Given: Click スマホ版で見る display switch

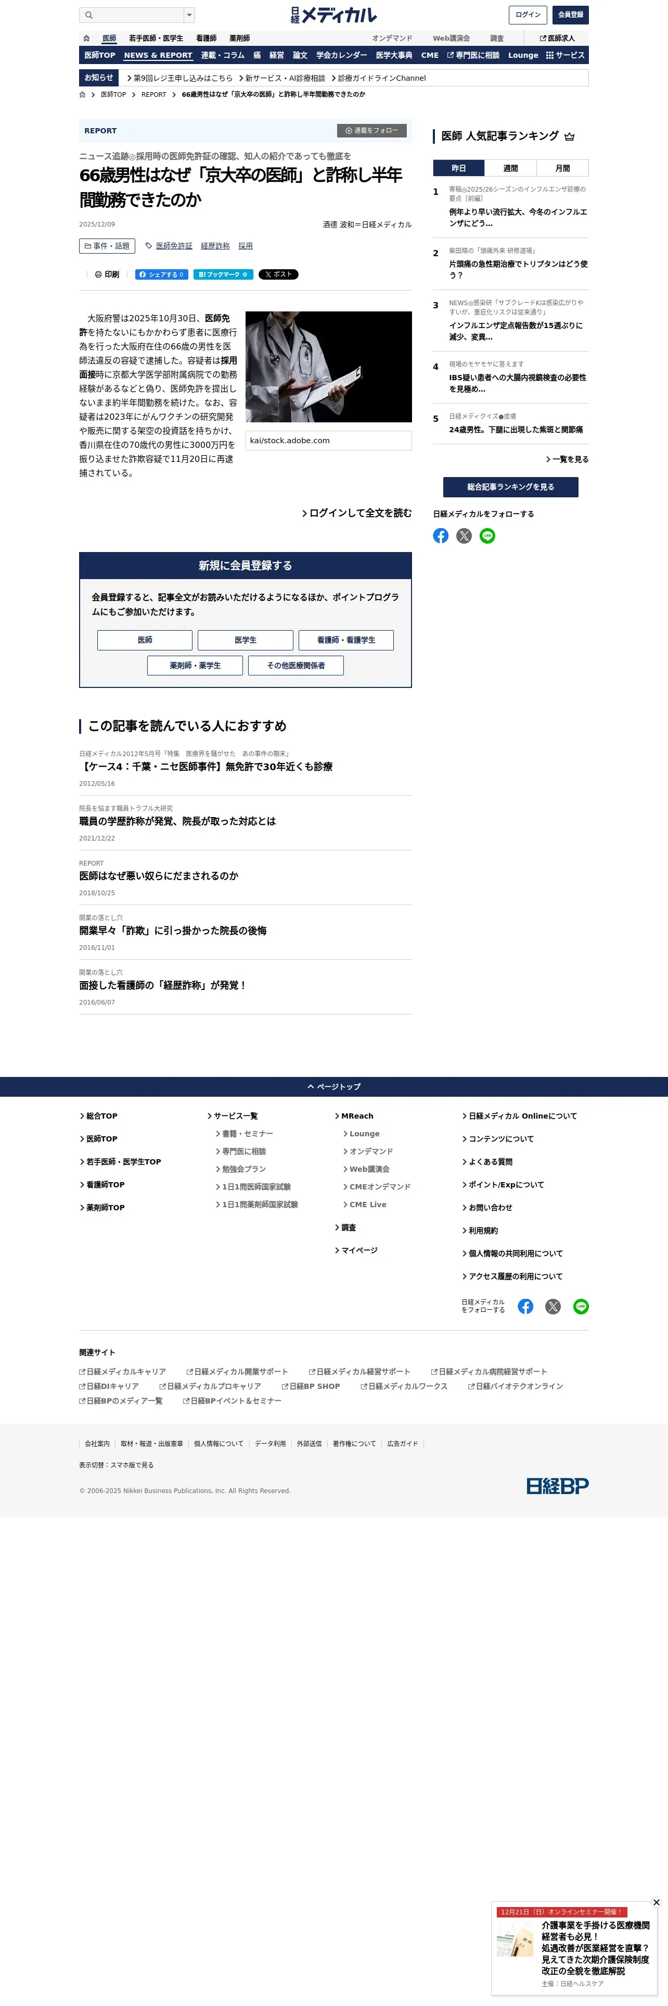Looking at the screenshot, I should pos(132,1465).
